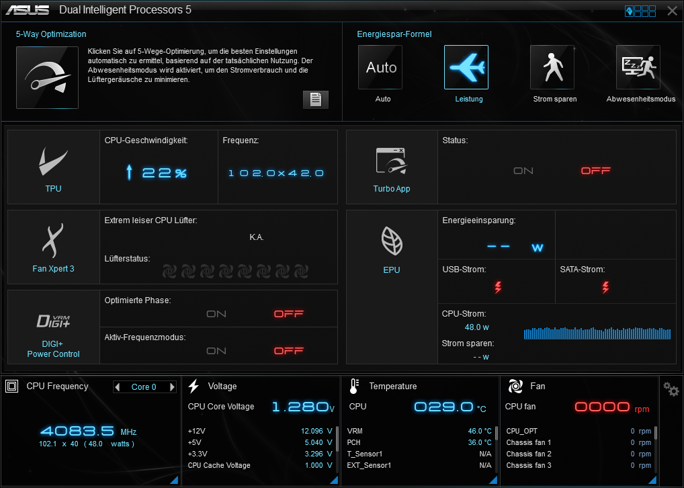This screenshot has height=488, width=684.
Task: Click the CPU temperature 029.0 readout
Action: 450,407
